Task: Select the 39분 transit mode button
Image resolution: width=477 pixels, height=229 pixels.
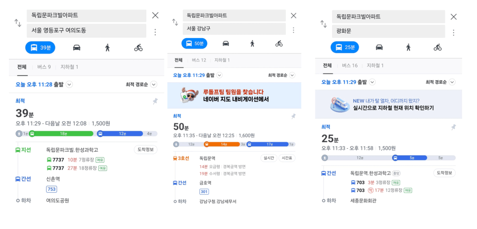Action: point(40,48)
